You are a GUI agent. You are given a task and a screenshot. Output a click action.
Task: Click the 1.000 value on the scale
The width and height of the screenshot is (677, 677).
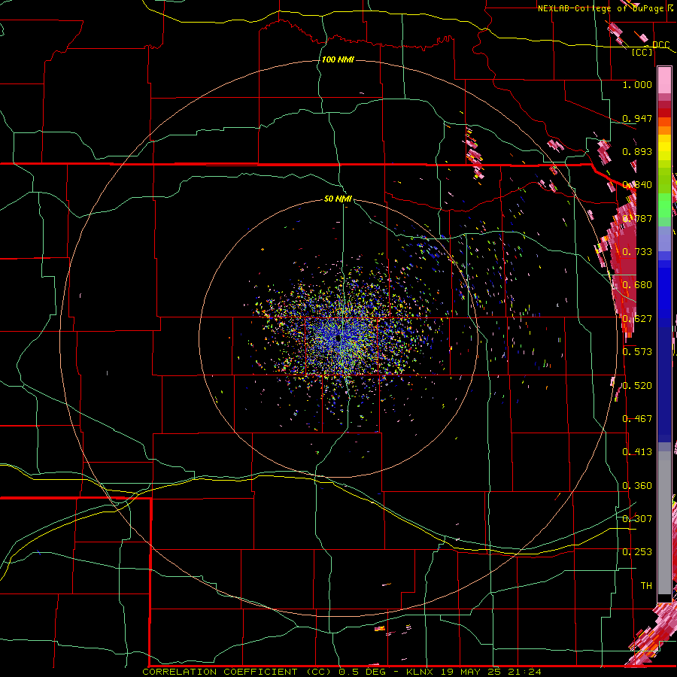click(637, 84)
